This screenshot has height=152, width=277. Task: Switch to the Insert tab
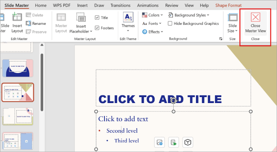[82, 6]
